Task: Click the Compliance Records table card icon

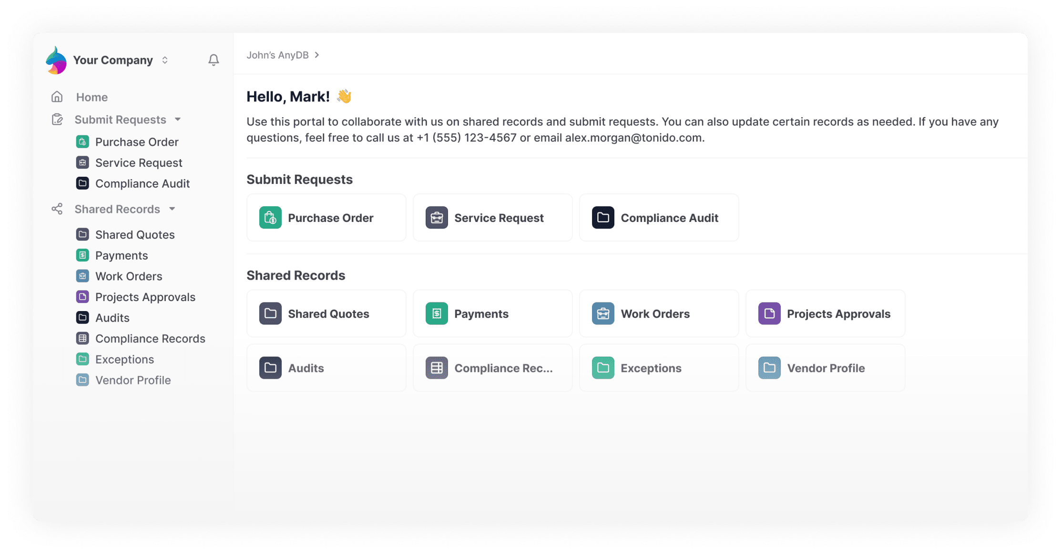Action: point(437,368)
